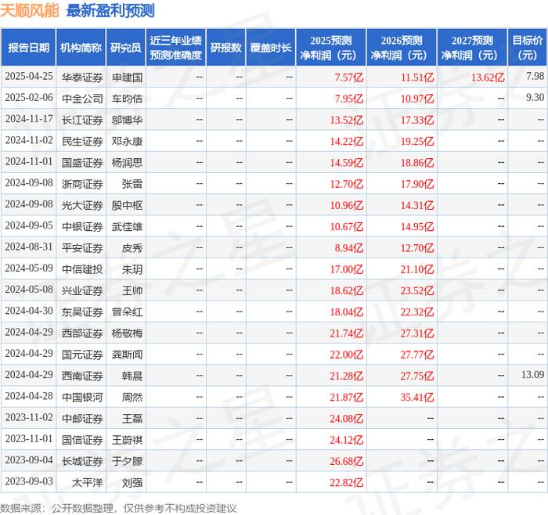Viewport: 548px width, 515px height.
Task: Click the report date 2024-11-17
Action: (29, 119)
